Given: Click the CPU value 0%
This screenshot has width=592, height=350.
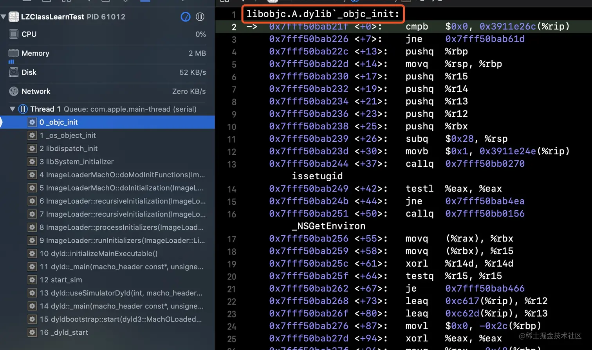Looking at the screenshot, I should pos(200,34).
